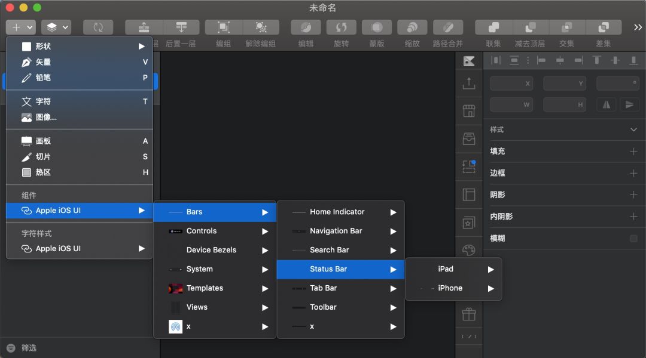The image size is (646, 358).
Task: Select Home Indicator in Bars submenu
Action: point(340,212)
